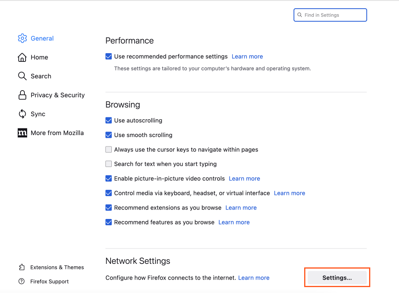Click the Extensions & Themes puzzle icon
Screen dimensions: 399x293
(22, 267)
